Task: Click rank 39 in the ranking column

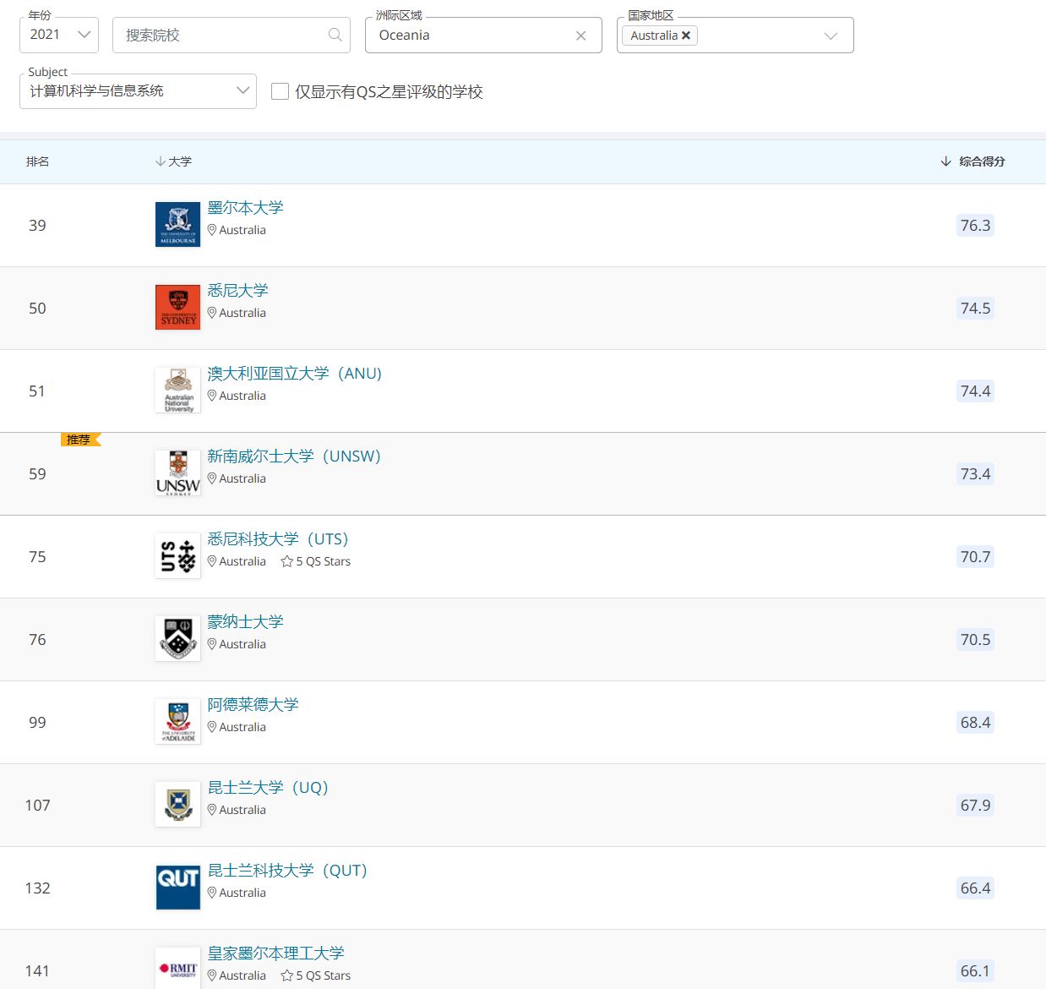Action: [37, 226]
